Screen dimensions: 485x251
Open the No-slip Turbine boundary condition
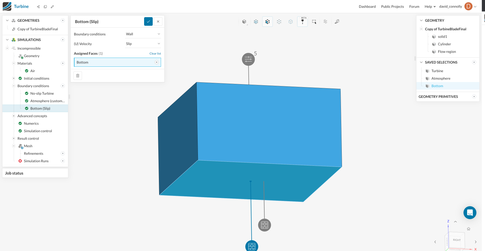[x=42, y=93]
